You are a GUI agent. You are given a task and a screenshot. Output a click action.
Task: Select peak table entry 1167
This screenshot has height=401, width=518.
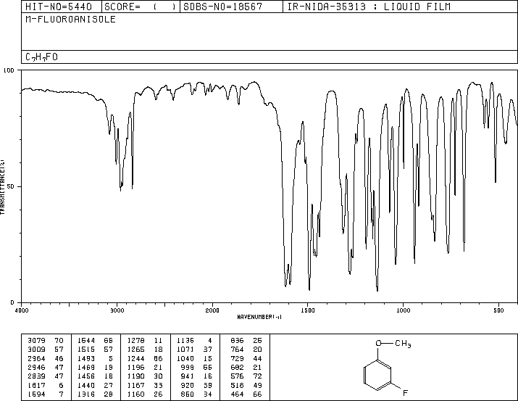[x=145, y=385]
